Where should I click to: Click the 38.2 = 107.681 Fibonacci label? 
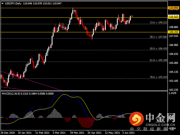click(x=159, y=37)
